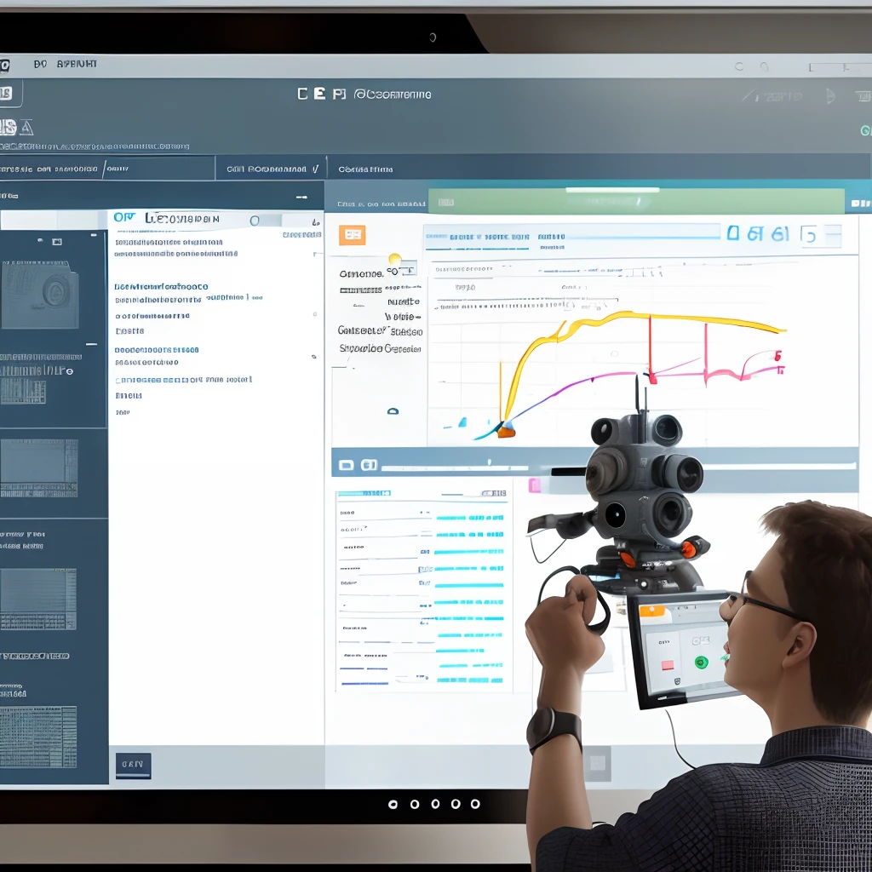Select the second page indicator dot under the screen
Image resolution: width=872 pixels, height=872 pixels.
[x=415, y=804]
